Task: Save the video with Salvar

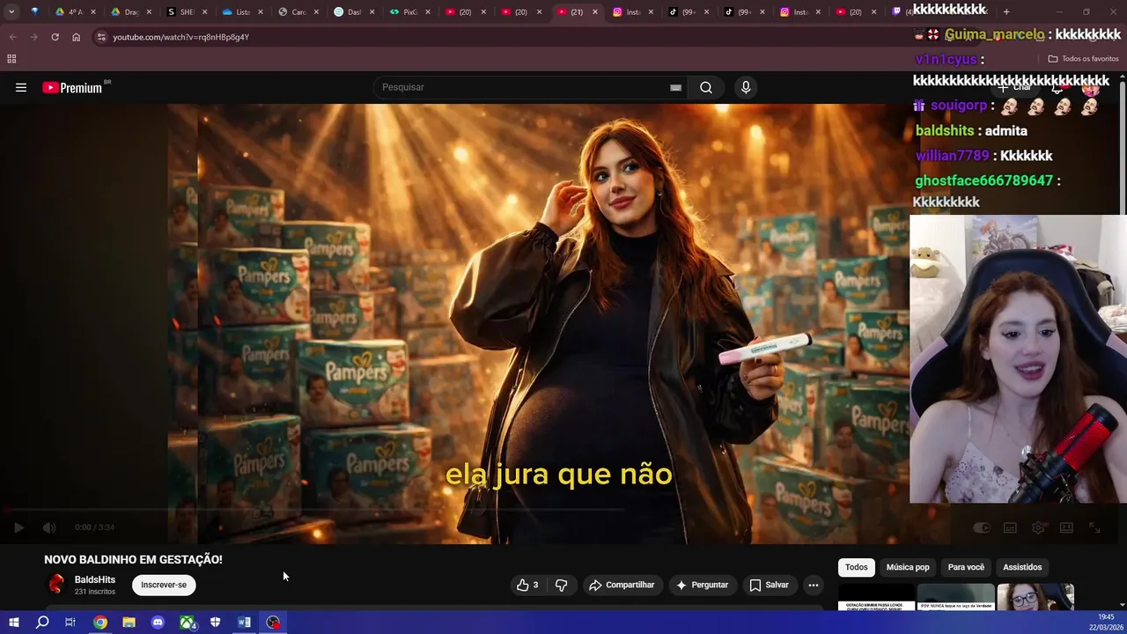Action: pos(770,585)
